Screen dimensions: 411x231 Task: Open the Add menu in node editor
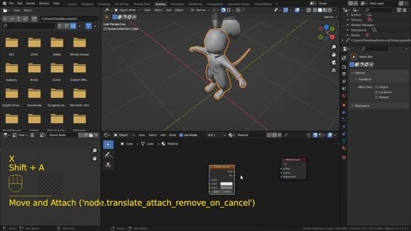coord(162,135)
